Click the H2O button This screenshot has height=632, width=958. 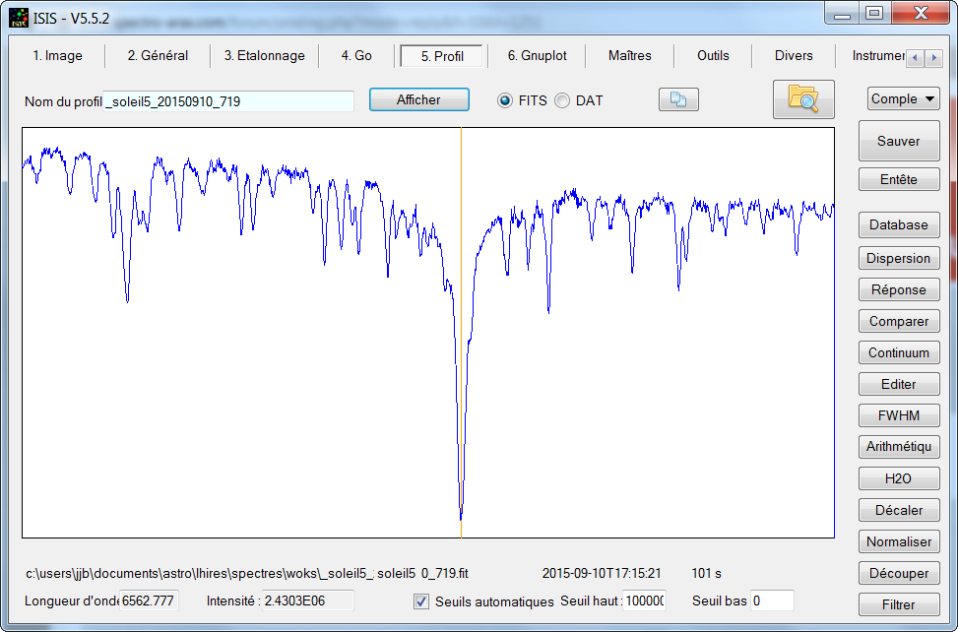click(x=899, y=478)
